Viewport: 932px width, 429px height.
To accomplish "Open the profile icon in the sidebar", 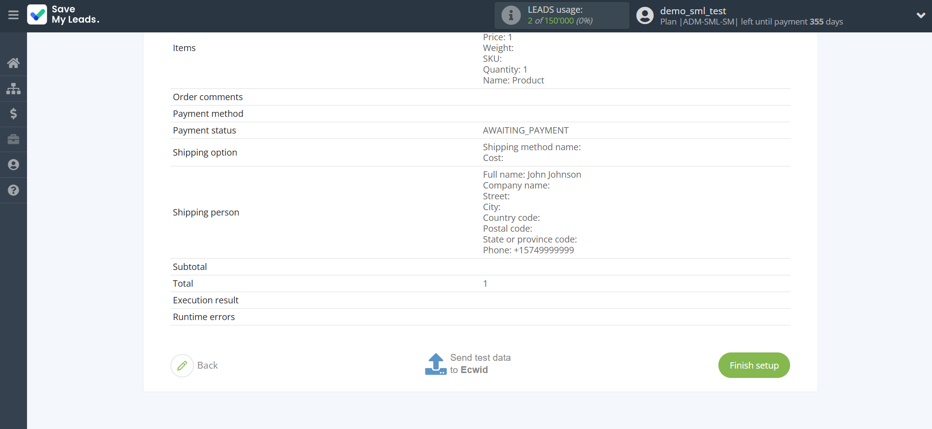I will [13, 165].
